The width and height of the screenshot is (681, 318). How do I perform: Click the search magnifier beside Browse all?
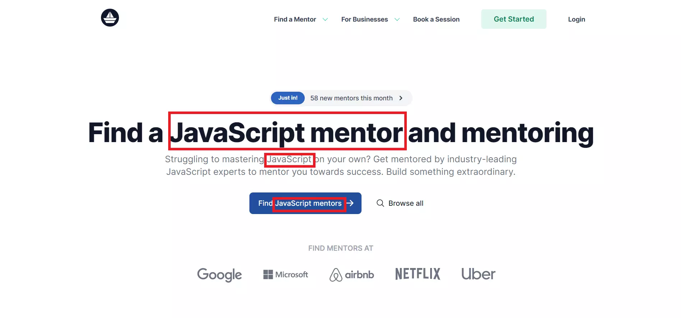380,203
